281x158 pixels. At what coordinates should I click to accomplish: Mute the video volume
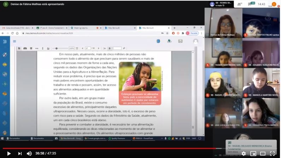pyautogui.click(x=29, y=153)
